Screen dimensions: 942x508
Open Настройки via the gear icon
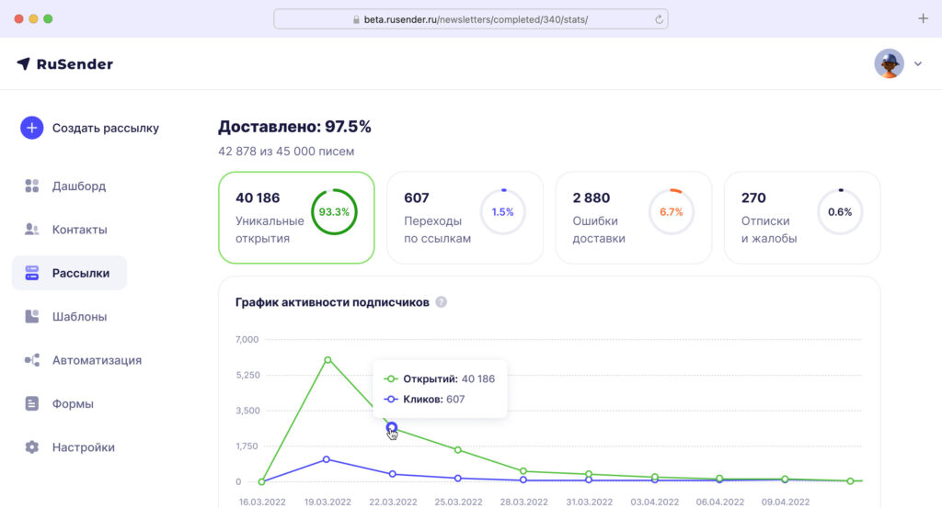click(x=32, y=447)
